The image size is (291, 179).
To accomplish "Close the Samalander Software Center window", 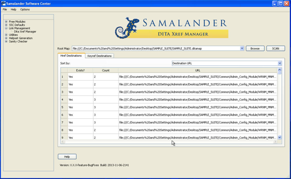I will 287,3.
